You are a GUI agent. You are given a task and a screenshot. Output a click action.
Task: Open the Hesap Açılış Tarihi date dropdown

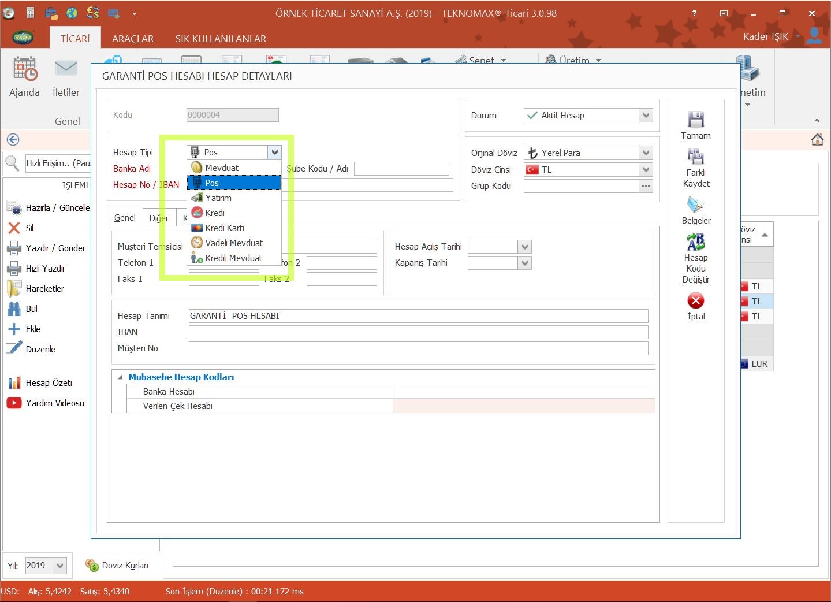524,247
